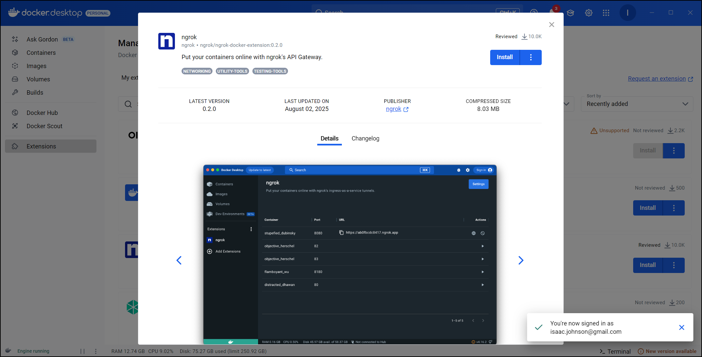Install the ngrok extension
This screenshot has width=702, height=357.
(x=504, y=57)
